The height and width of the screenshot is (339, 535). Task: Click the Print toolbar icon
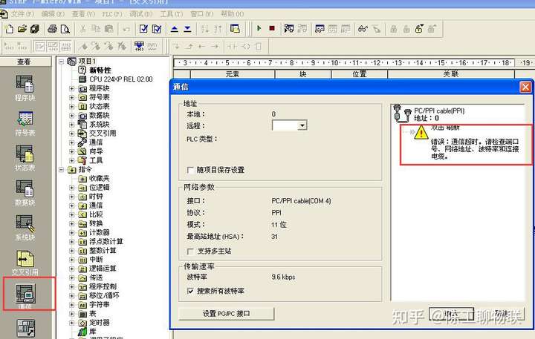(52, 29)
